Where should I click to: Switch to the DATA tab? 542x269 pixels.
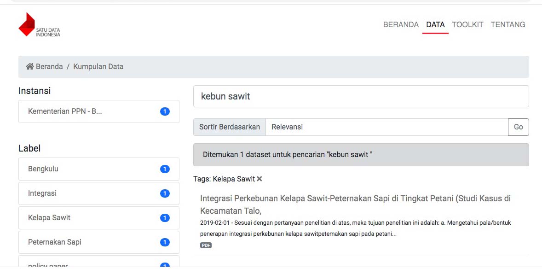pyautogui.click(x=435, y=25)
